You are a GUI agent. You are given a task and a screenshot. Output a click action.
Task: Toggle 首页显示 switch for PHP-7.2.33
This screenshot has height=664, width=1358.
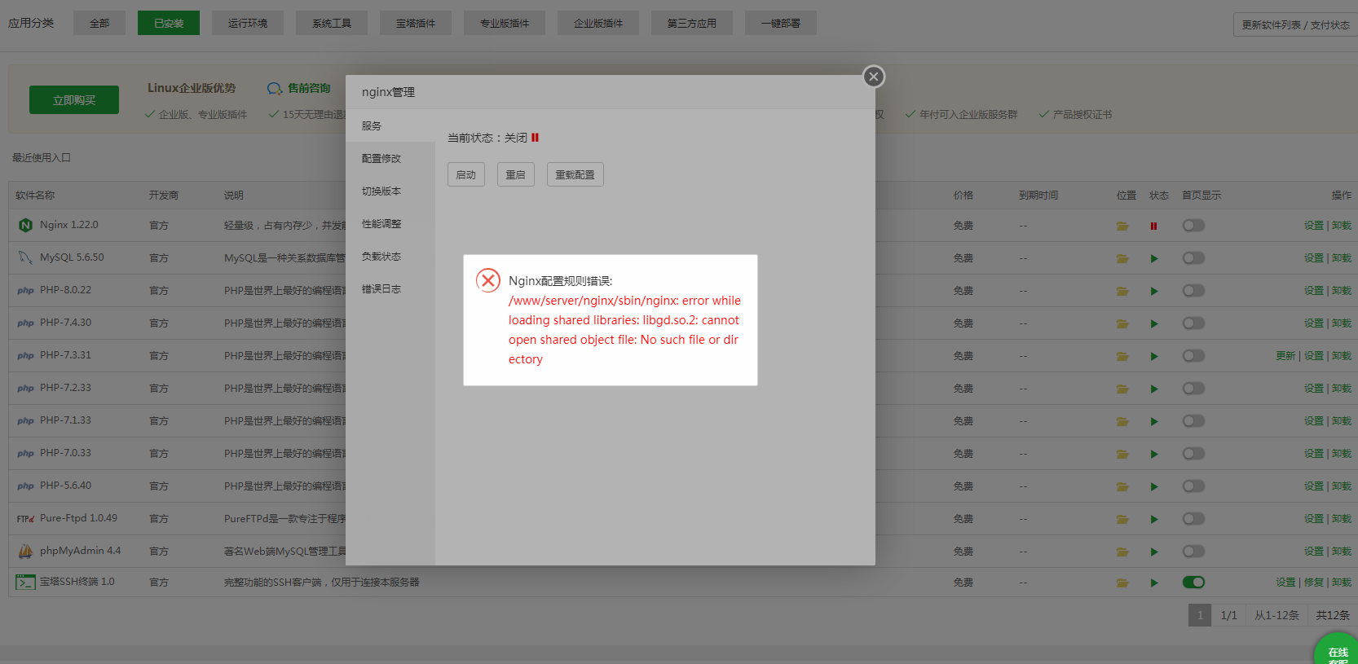[1193, 388]
